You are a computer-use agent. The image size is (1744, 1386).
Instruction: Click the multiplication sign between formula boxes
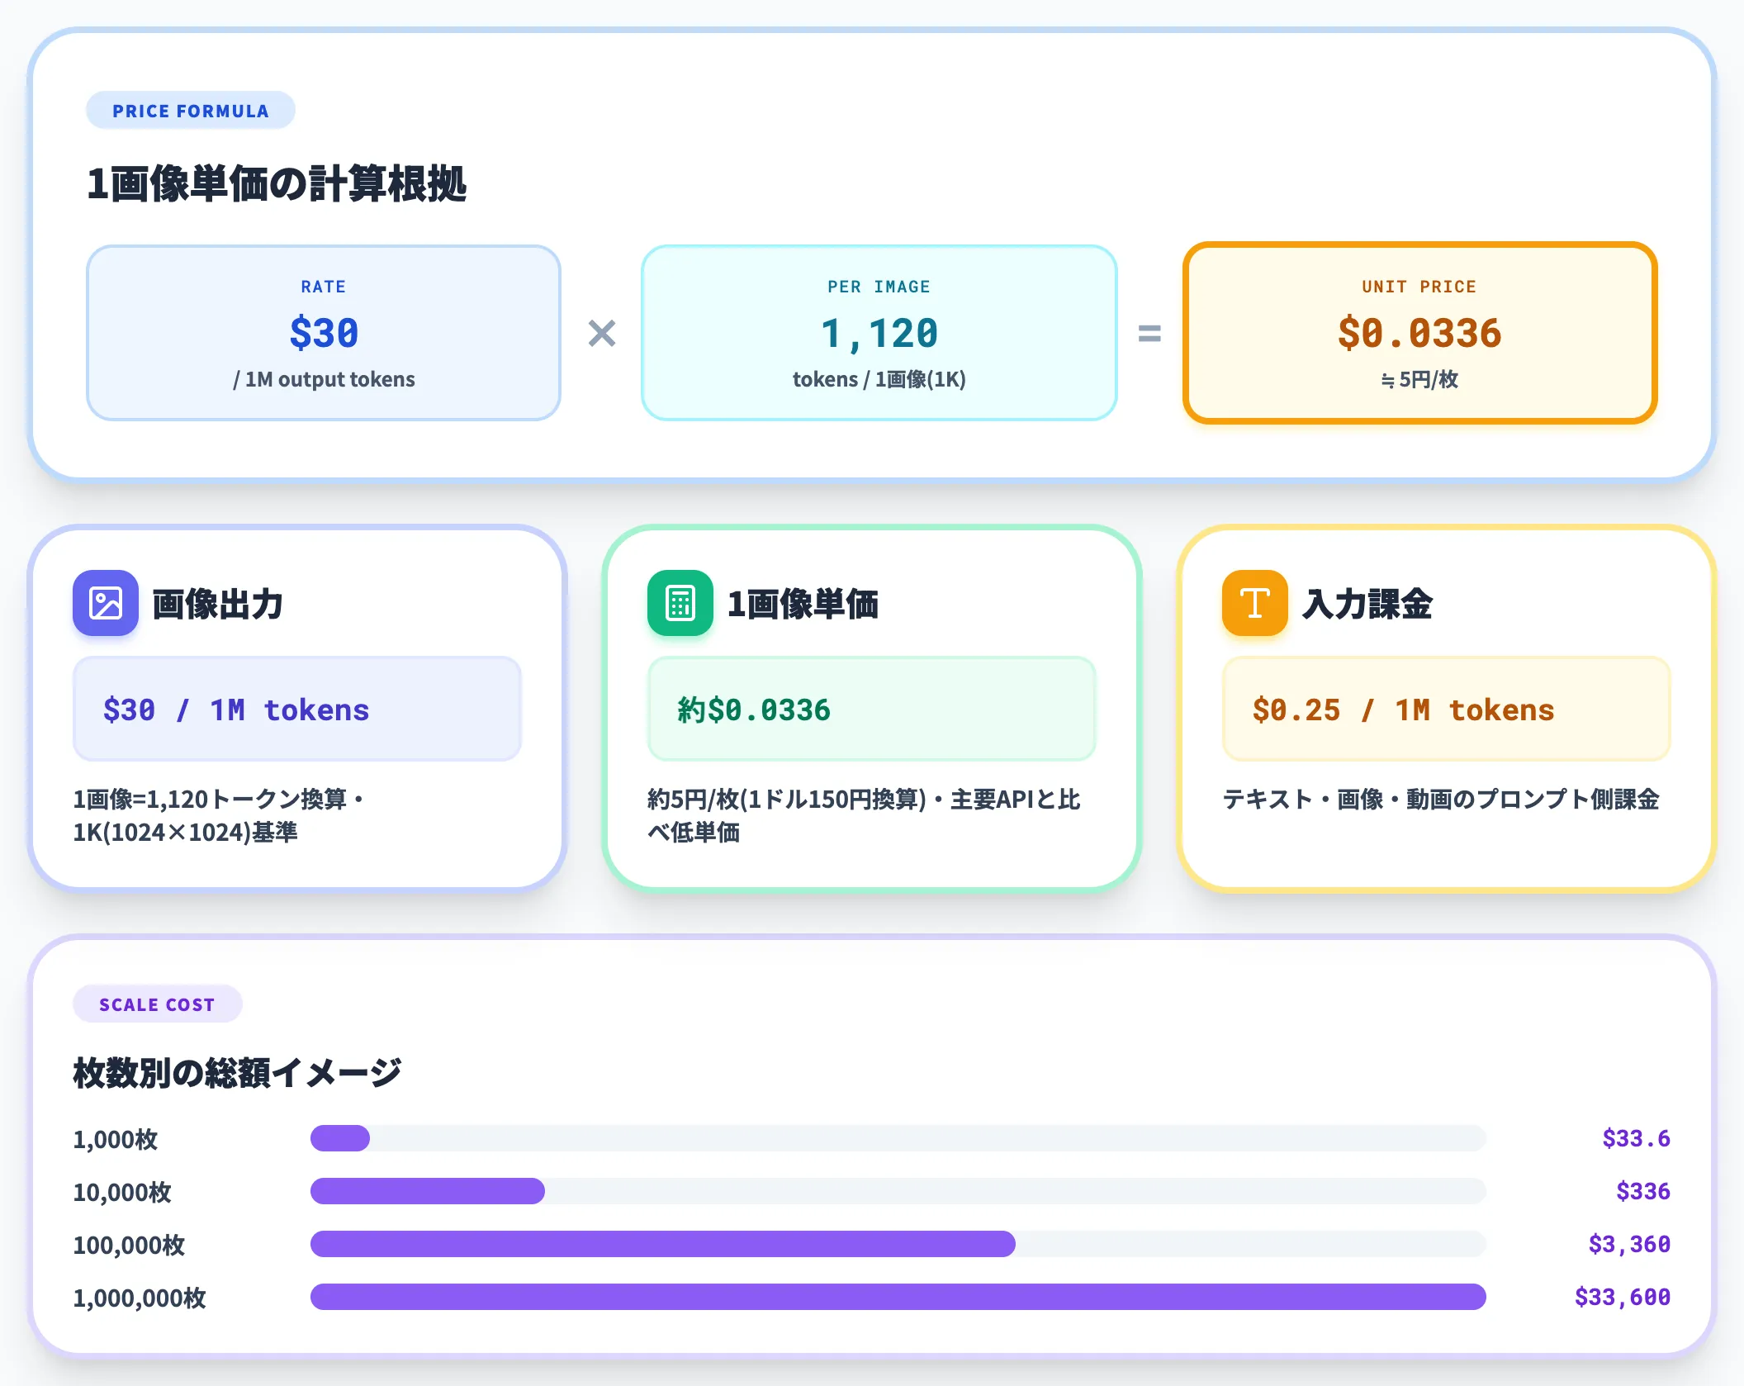click(x=602, y=334)
